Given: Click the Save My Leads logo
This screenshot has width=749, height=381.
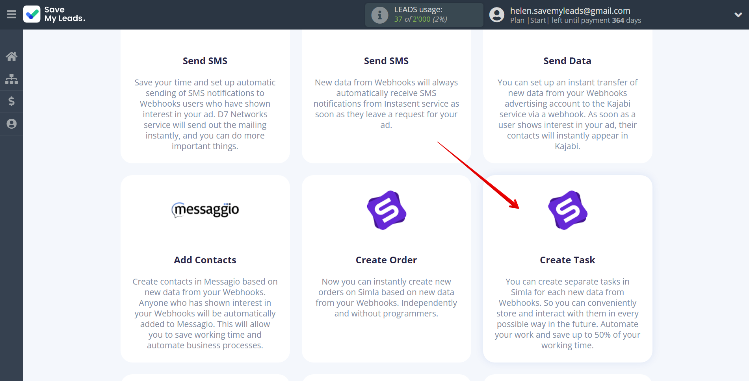Looking at the screenshot, I should click(54, 14).
